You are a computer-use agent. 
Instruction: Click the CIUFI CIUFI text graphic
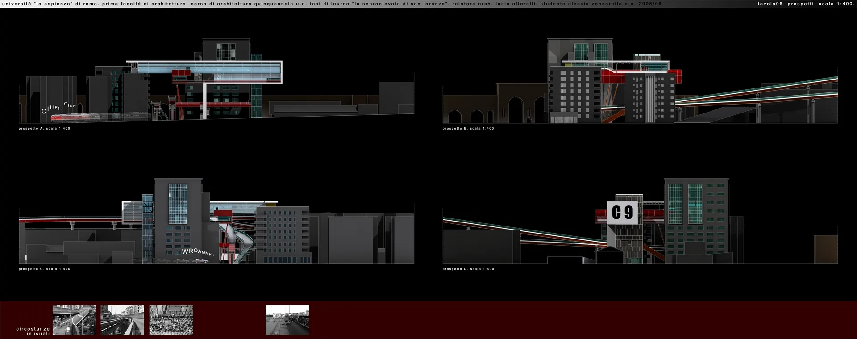tap(58, 108)
